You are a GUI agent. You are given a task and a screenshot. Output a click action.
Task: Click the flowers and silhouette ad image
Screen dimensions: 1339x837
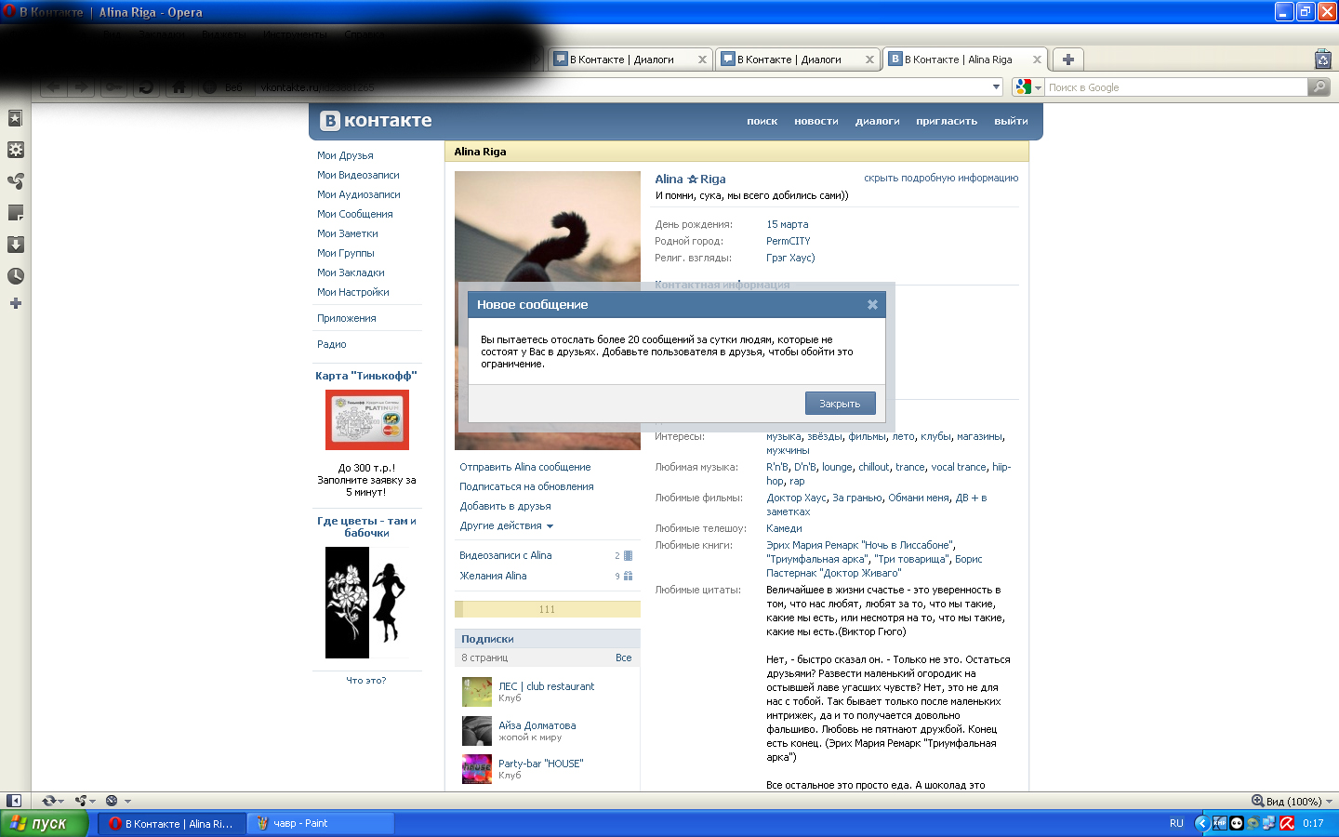point(366,603)
